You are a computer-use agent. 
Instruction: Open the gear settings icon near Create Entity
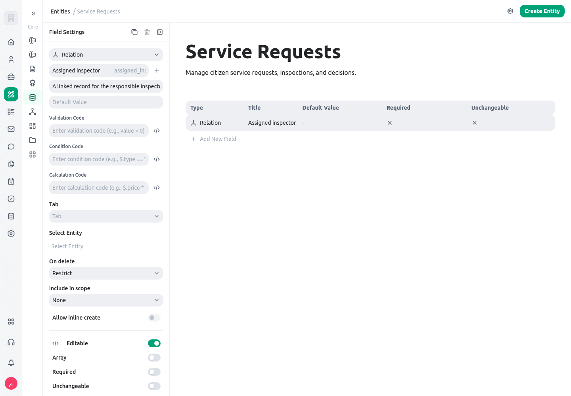[510, 11]
